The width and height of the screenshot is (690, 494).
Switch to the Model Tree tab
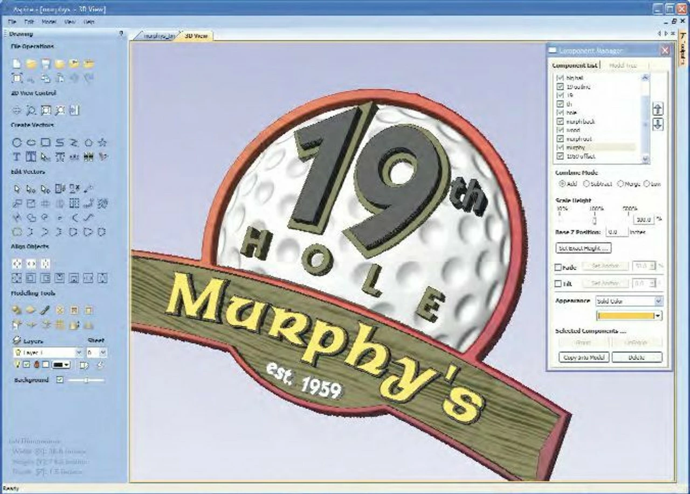[x=623, y=65]
